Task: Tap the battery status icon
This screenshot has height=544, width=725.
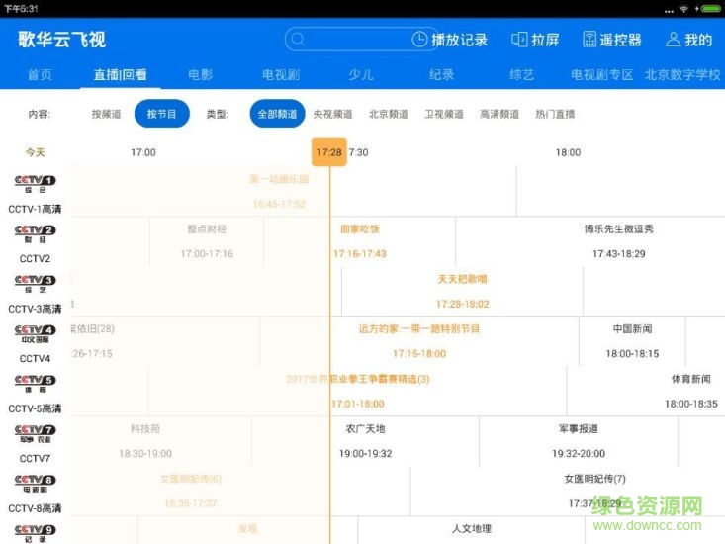Action: pos(710,9)
